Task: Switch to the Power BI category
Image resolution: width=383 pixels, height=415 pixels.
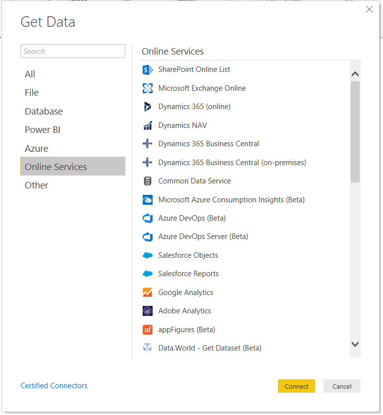Action: (x=73, y=130)
